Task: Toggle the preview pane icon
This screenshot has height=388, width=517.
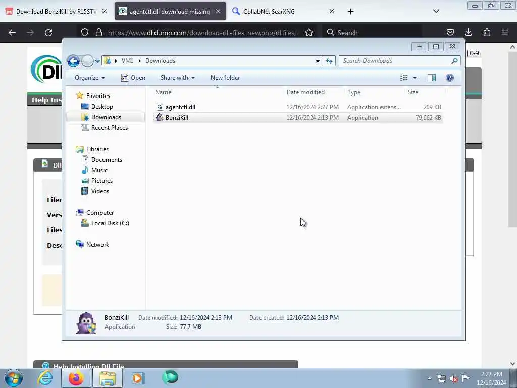Action: point(432,78)
